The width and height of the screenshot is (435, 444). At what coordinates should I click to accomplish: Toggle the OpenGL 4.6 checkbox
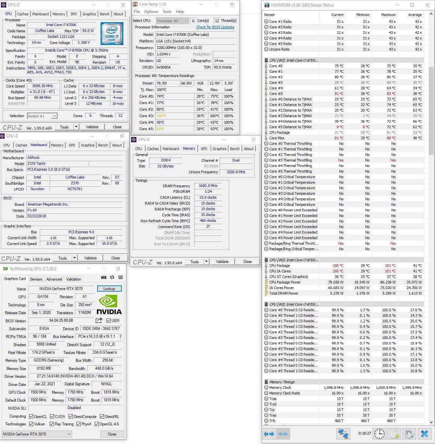coord(97,424)
